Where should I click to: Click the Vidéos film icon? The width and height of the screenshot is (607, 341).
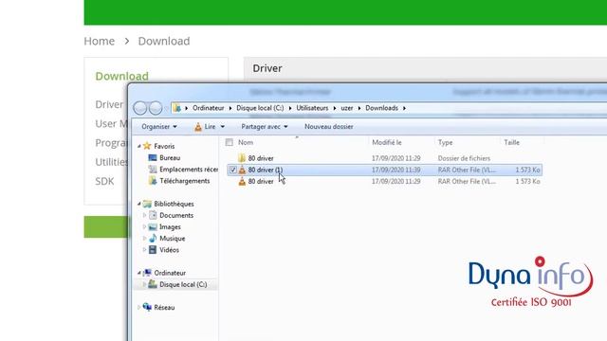coord(153,250)
